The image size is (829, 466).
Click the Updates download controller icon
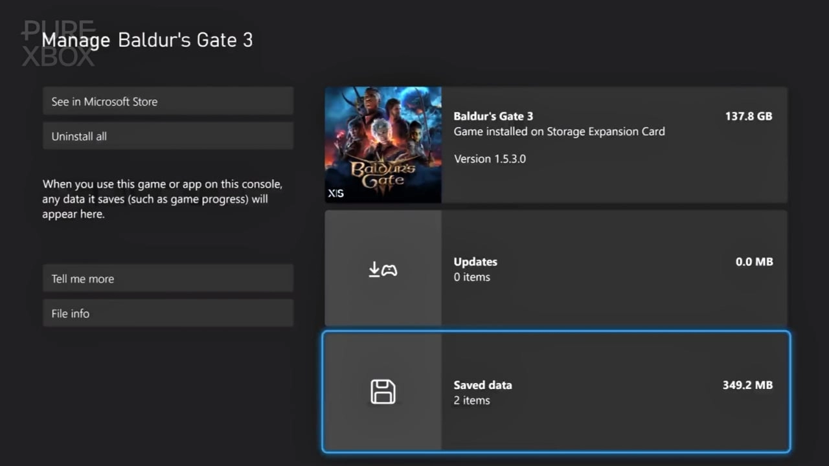(383, 268)
